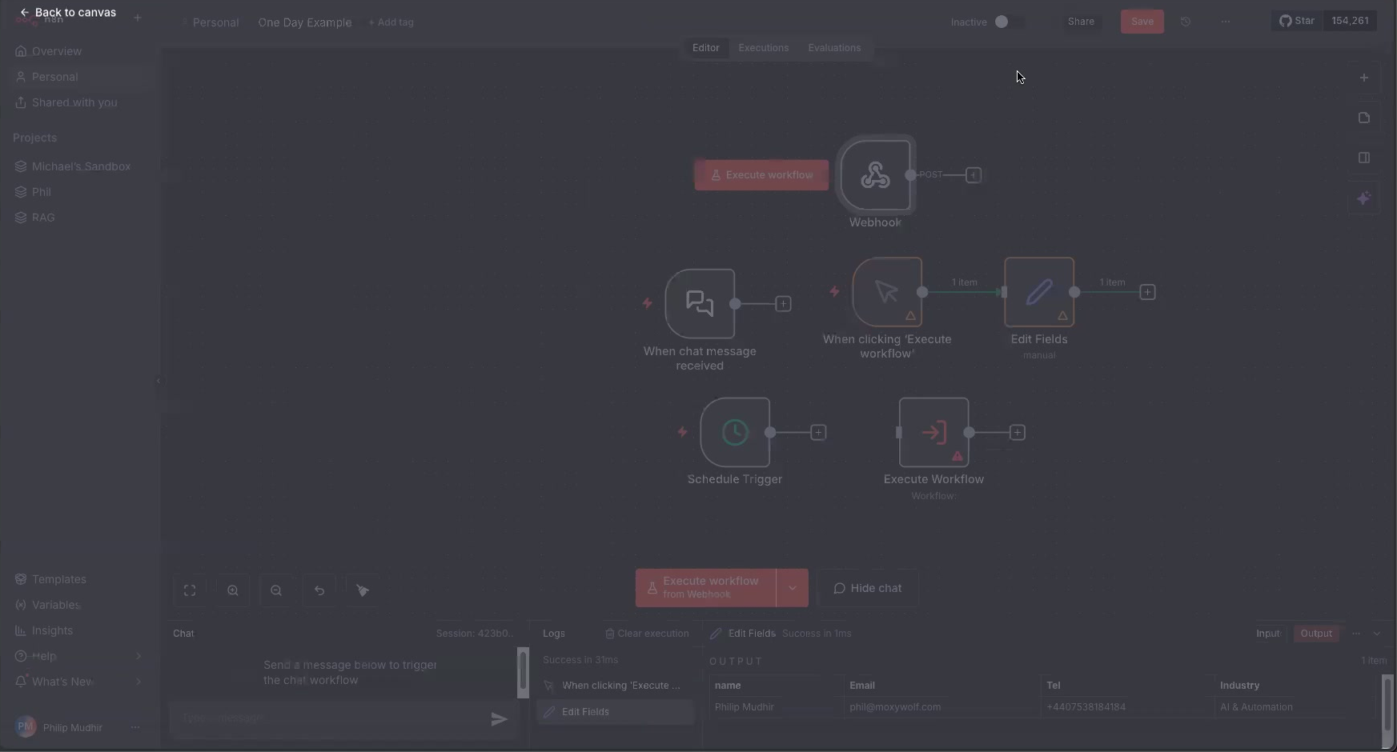Open the n8n AI Assistant
This screenshot has width=1397, height=752.
point(1365,198)
